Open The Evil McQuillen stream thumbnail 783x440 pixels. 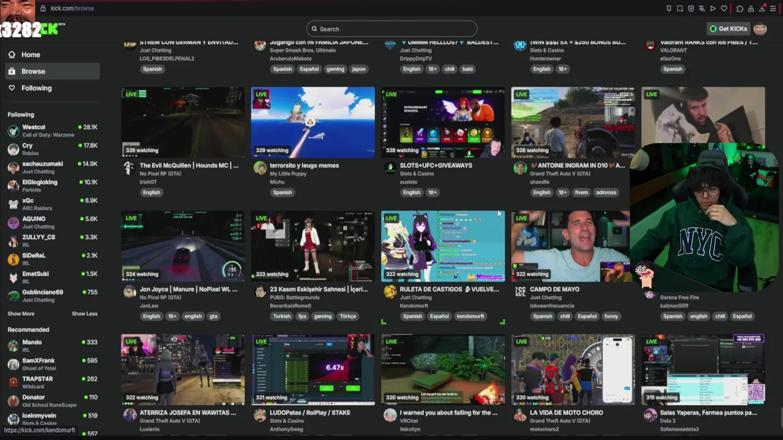[x=183, y=122]
